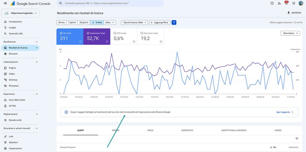This screenshot has height=152, width=306.
Task: Select the 28 giorni date range
Action: [84, 23]
